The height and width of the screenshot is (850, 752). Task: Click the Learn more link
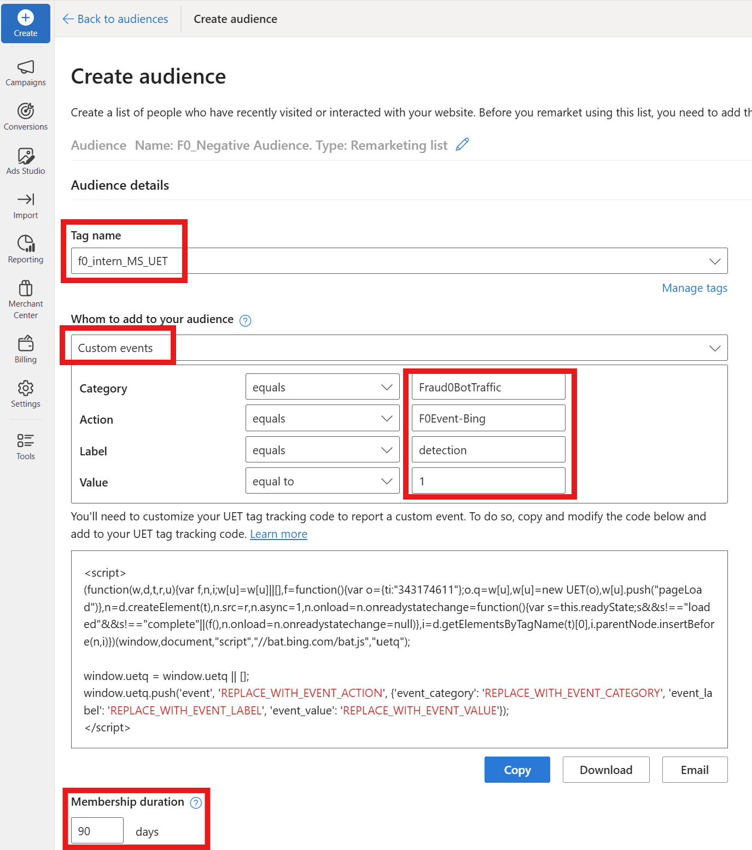pos(278,534)
